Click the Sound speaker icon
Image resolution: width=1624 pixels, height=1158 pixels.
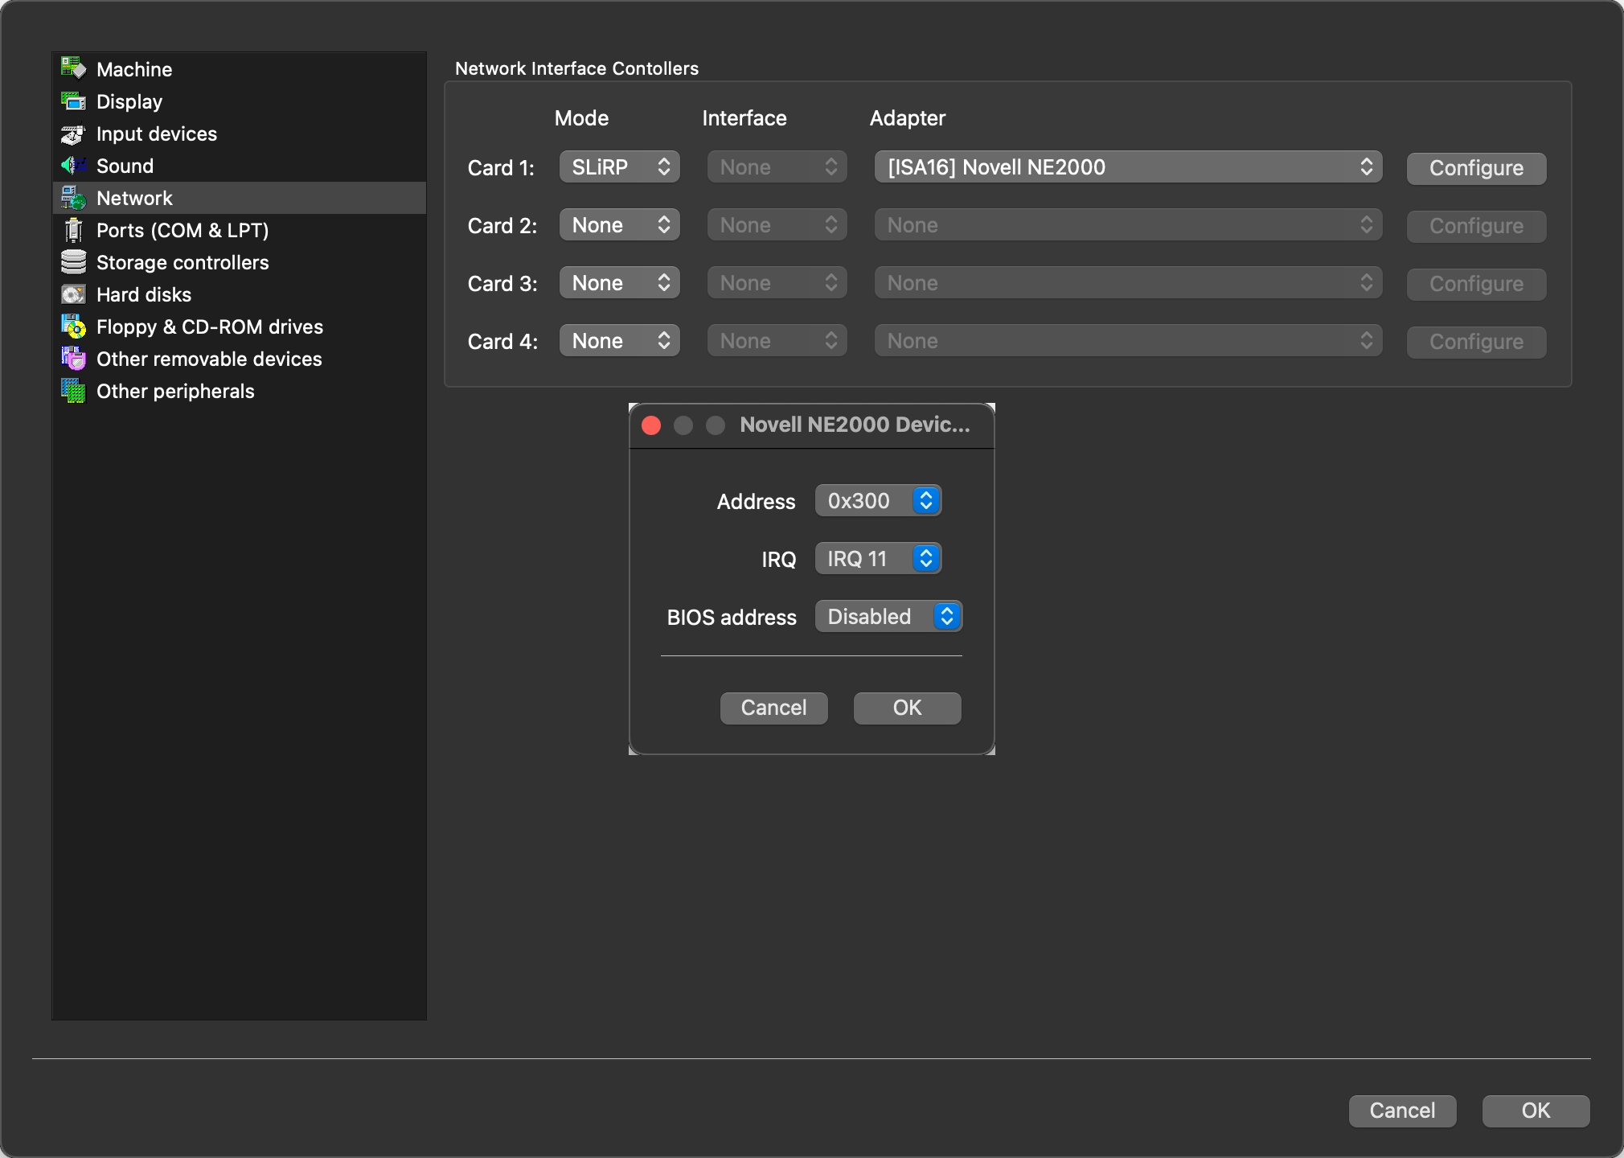click(x=73, y=166)
